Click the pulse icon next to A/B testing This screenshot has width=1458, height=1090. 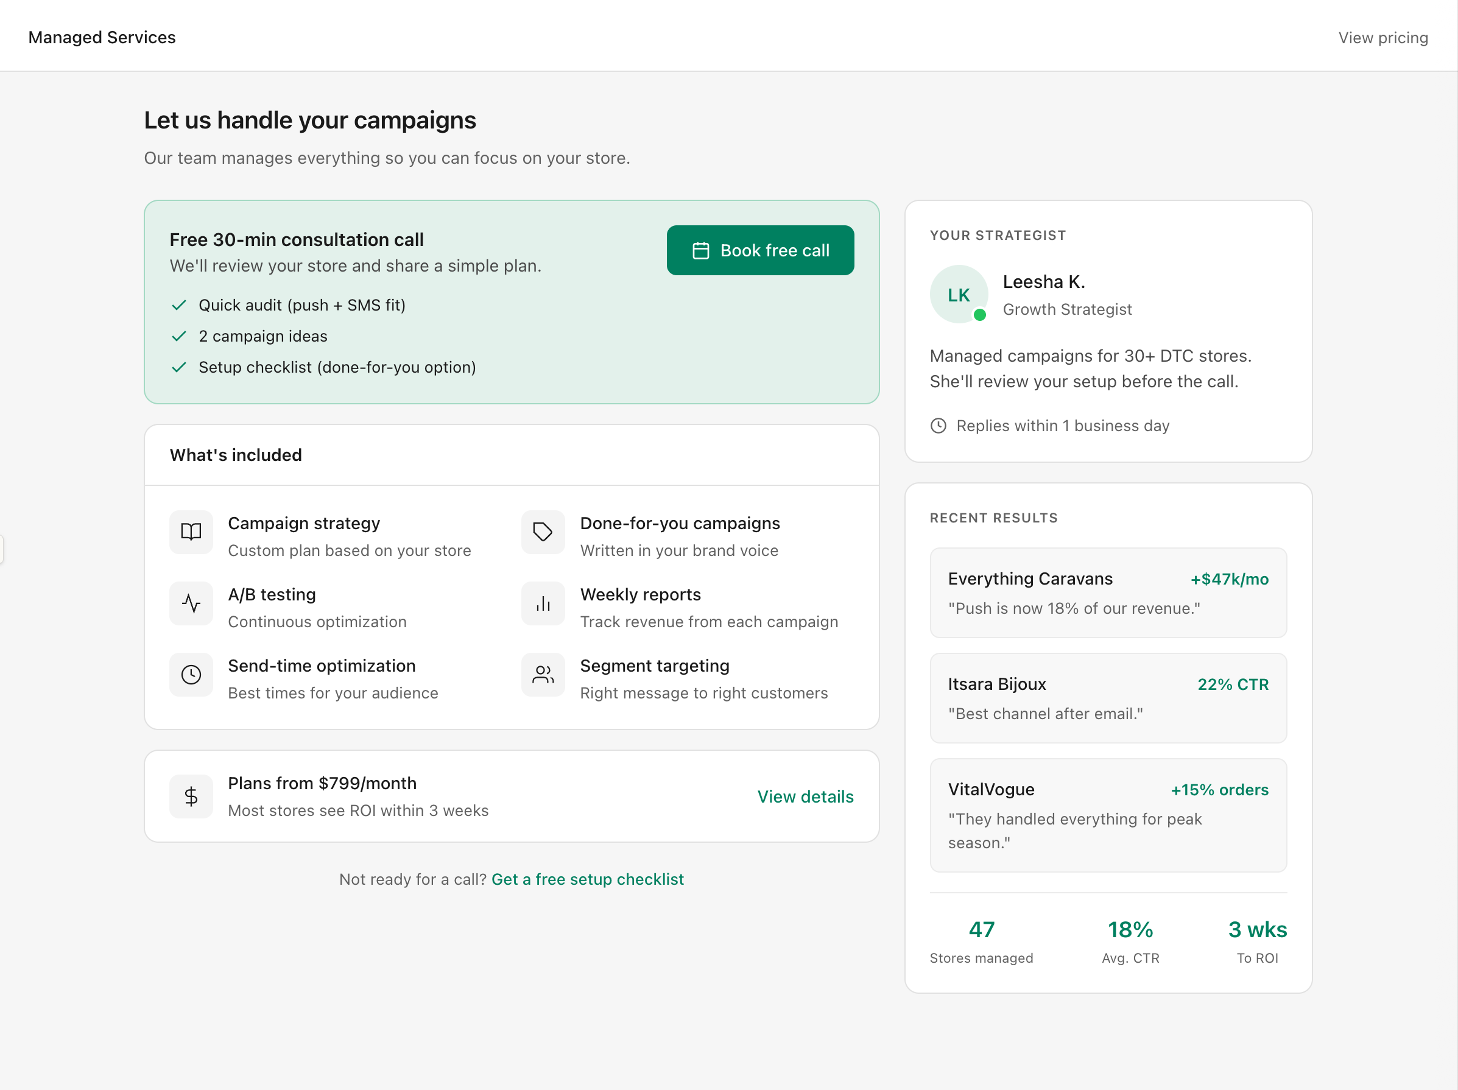[x=191, y=603]
